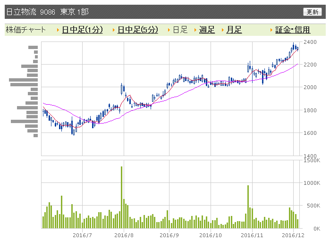Click orange arrow before 日足

point(169,30)
